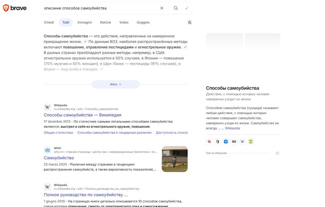
Task: Open the Immagini tab
Action: tap(84, 22)
